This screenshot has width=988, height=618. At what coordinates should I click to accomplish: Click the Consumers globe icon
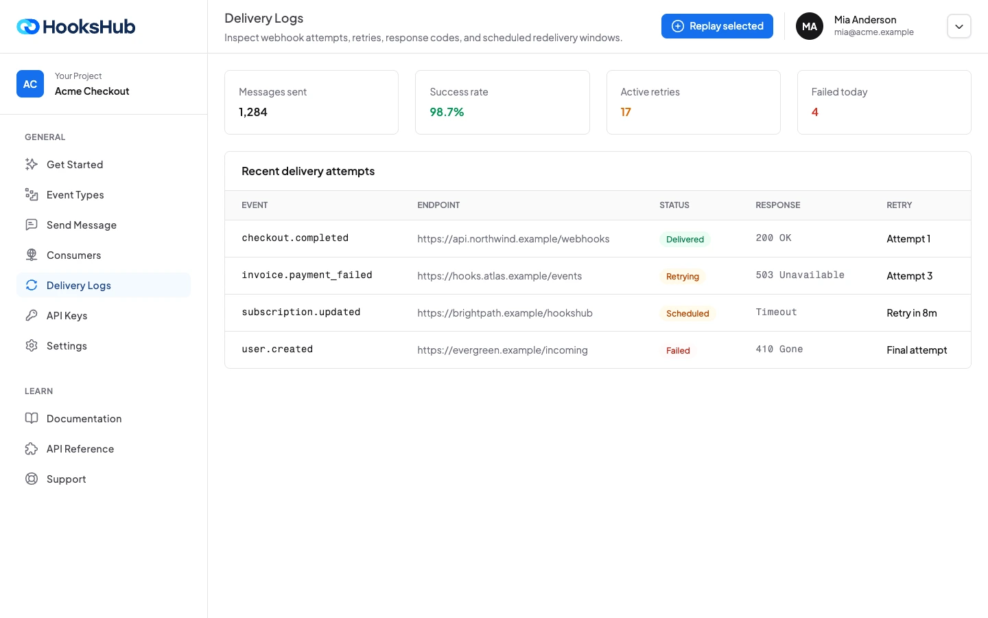coord(32,255)
